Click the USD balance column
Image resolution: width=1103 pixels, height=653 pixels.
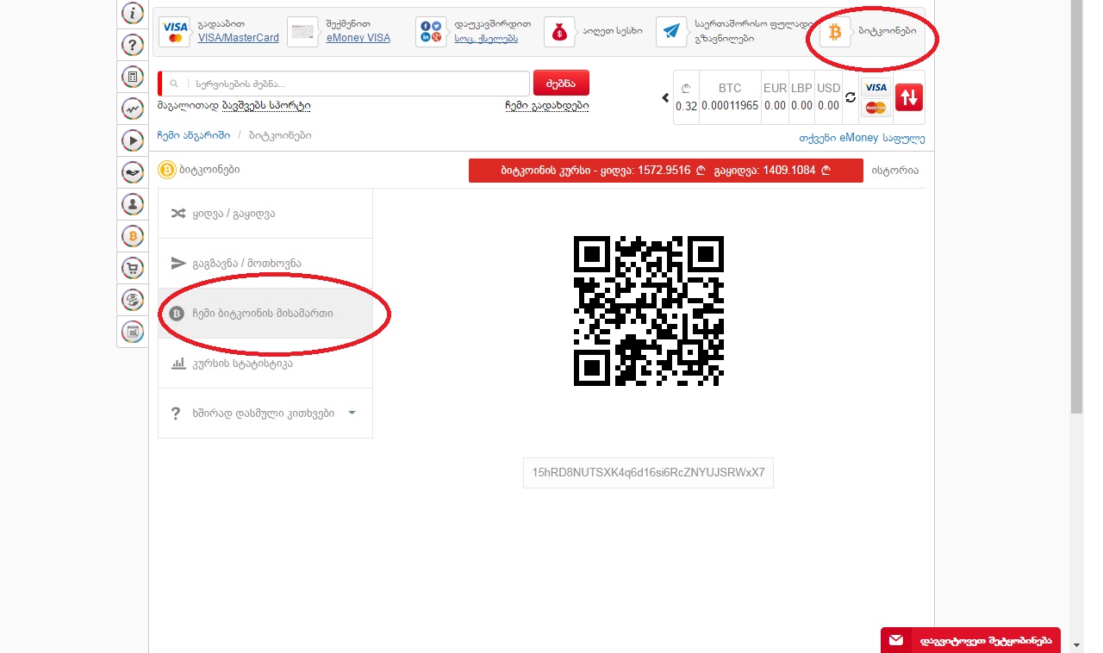pos(828,97)
